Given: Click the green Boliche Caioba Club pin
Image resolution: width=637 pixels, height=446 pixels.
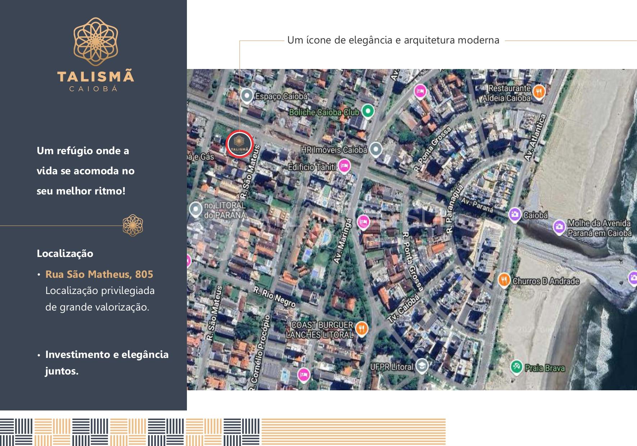Looking at the screenshot, I should click(x=367, y=111).
